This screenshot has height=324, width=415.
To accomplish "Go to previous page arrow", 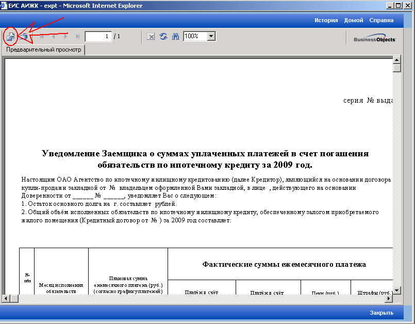I will pyautogui.click(x=54, y=36).
